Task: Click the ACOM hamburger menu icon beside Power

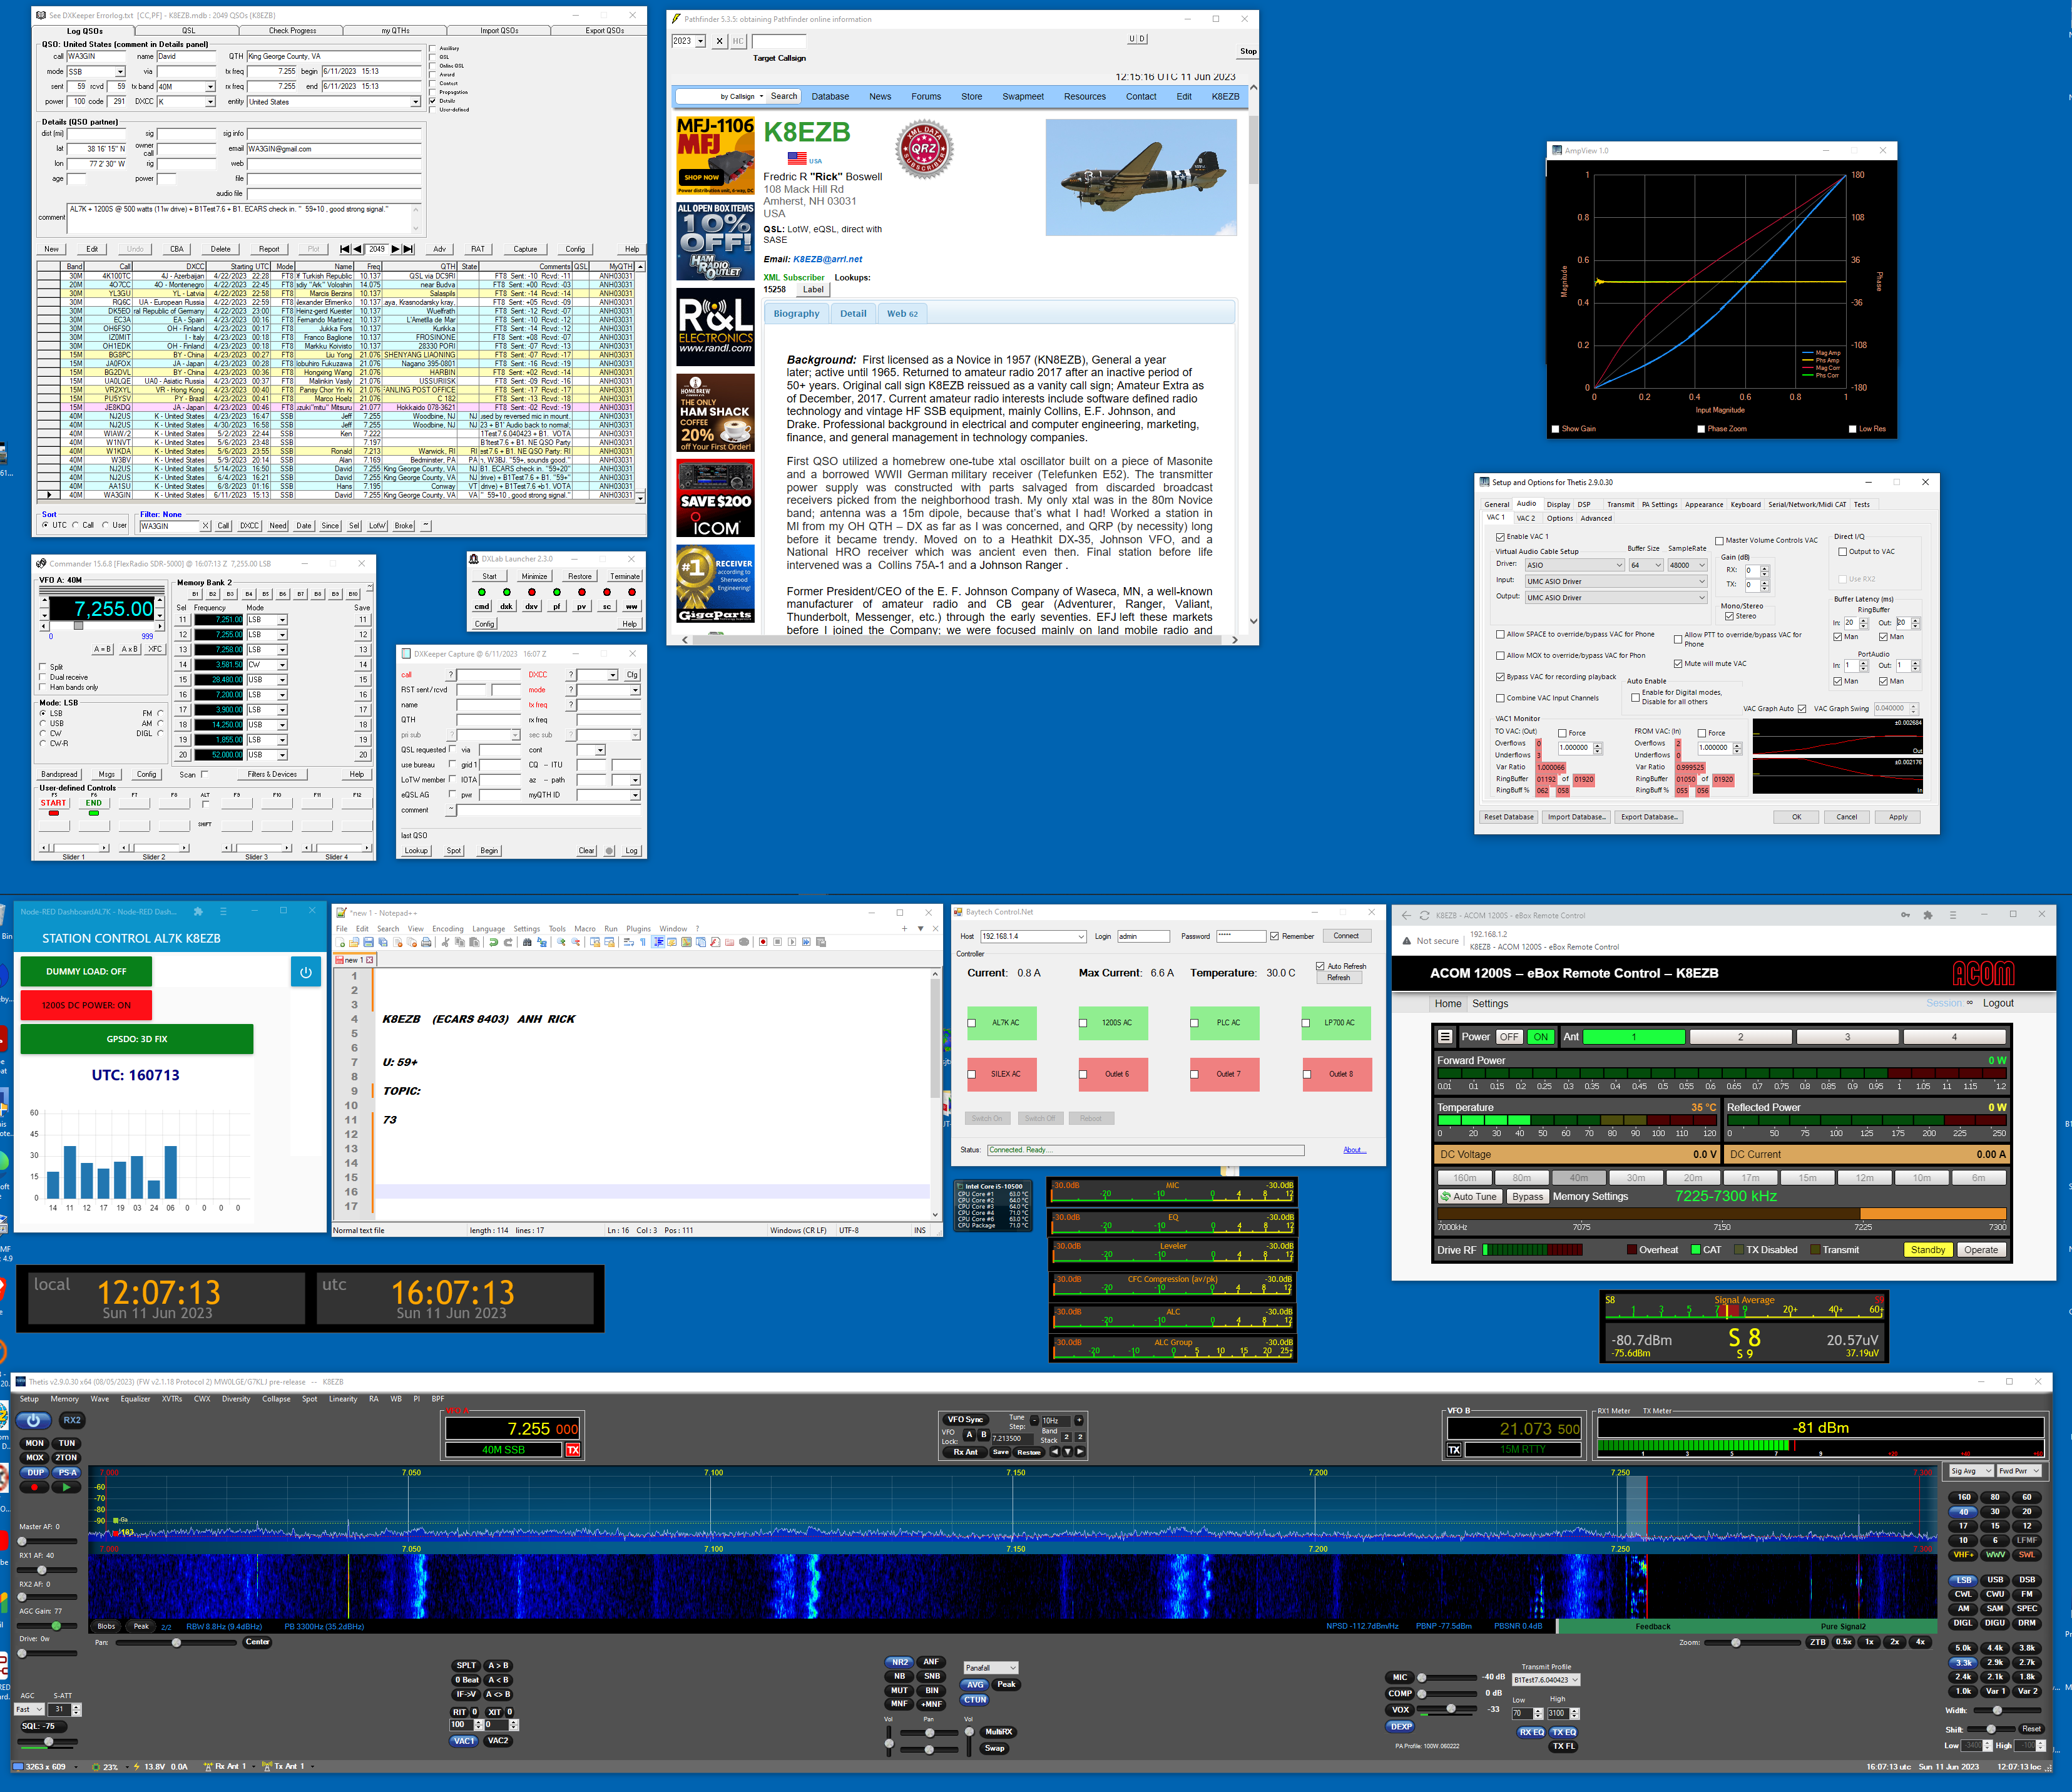Action: click(1445, 1037)
